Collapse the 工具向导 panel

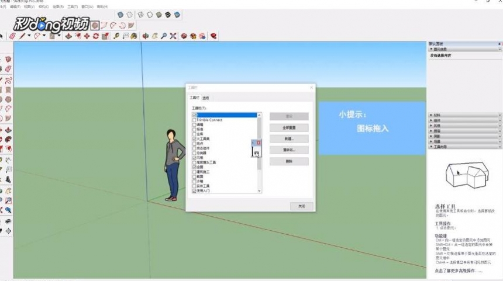tap(432, 147)
